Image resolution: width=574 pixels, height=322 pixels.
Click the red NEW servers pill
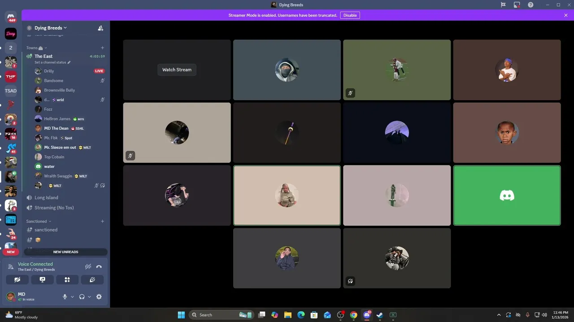pyautogui.click(x=11, y=252)
